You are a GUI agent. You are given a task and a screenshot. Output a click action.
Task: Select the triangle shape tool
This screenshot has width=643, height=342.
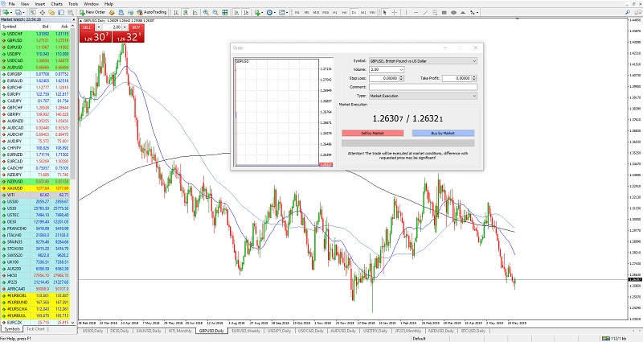[x=463, y=12]
